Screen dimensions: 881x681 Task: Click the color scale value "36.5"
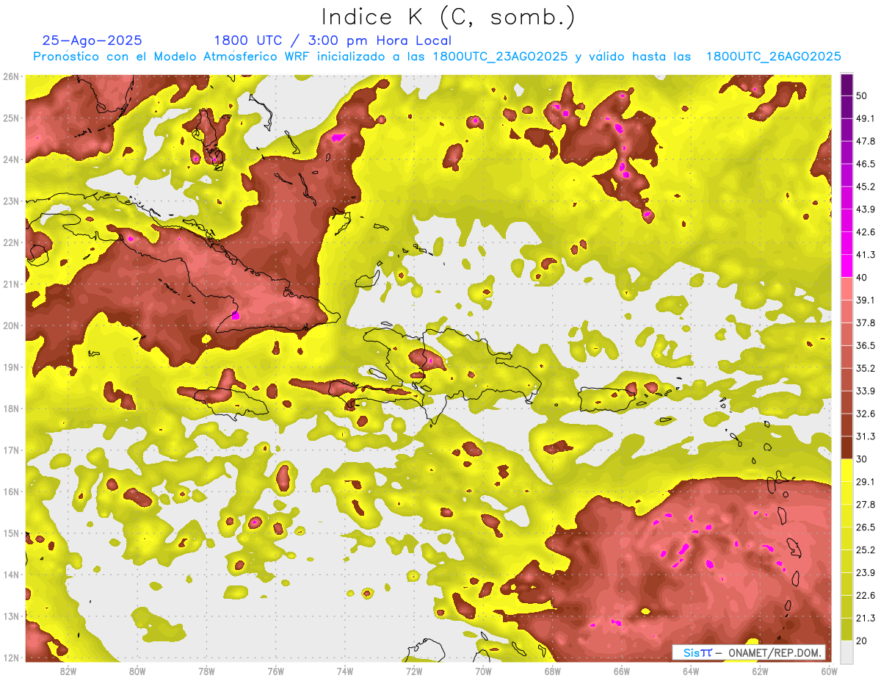[x=865, y=345]
